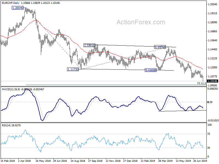The image size is (219, 164).
Task: Click the 1.10775 price axis value
Action: 213,77
